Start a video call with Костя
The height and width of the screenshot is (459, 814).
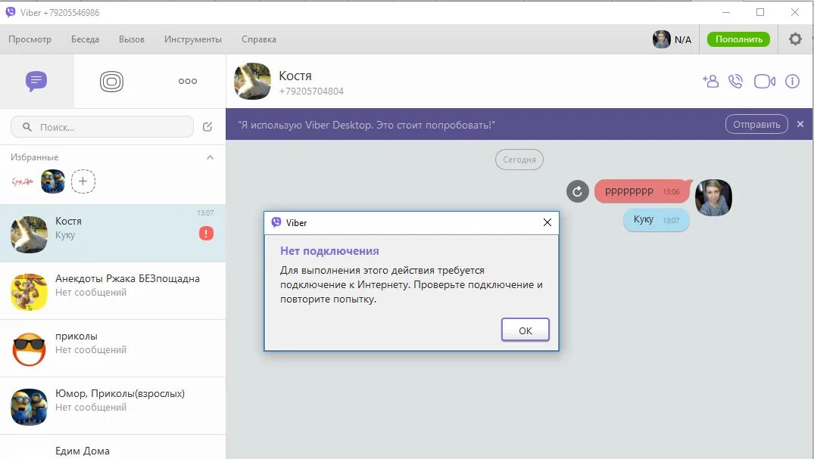click(x=764, y=82)
